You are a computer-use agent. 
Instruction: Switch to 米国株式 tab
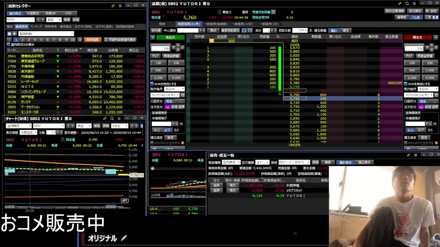[x=33, y=13]
